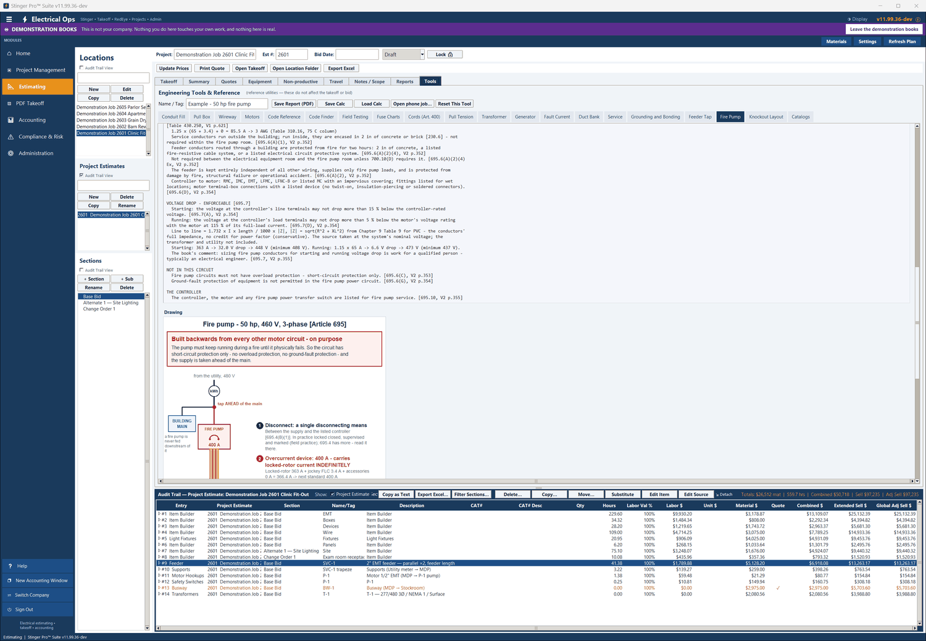Screen dimensions: 926x641
Task: Click the Name / Tag input field
Action: (x=227, y=104)
